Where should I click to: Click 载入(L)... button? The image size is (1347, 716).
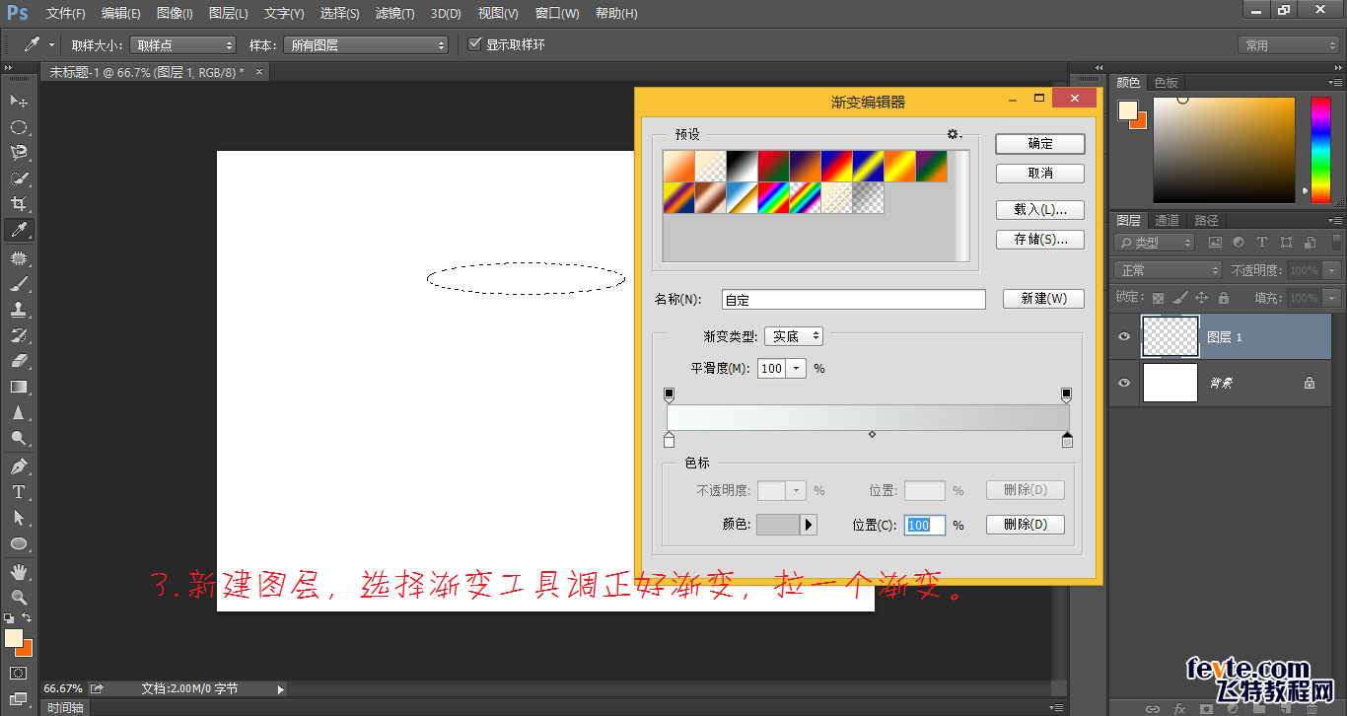tap(1040, 209)
